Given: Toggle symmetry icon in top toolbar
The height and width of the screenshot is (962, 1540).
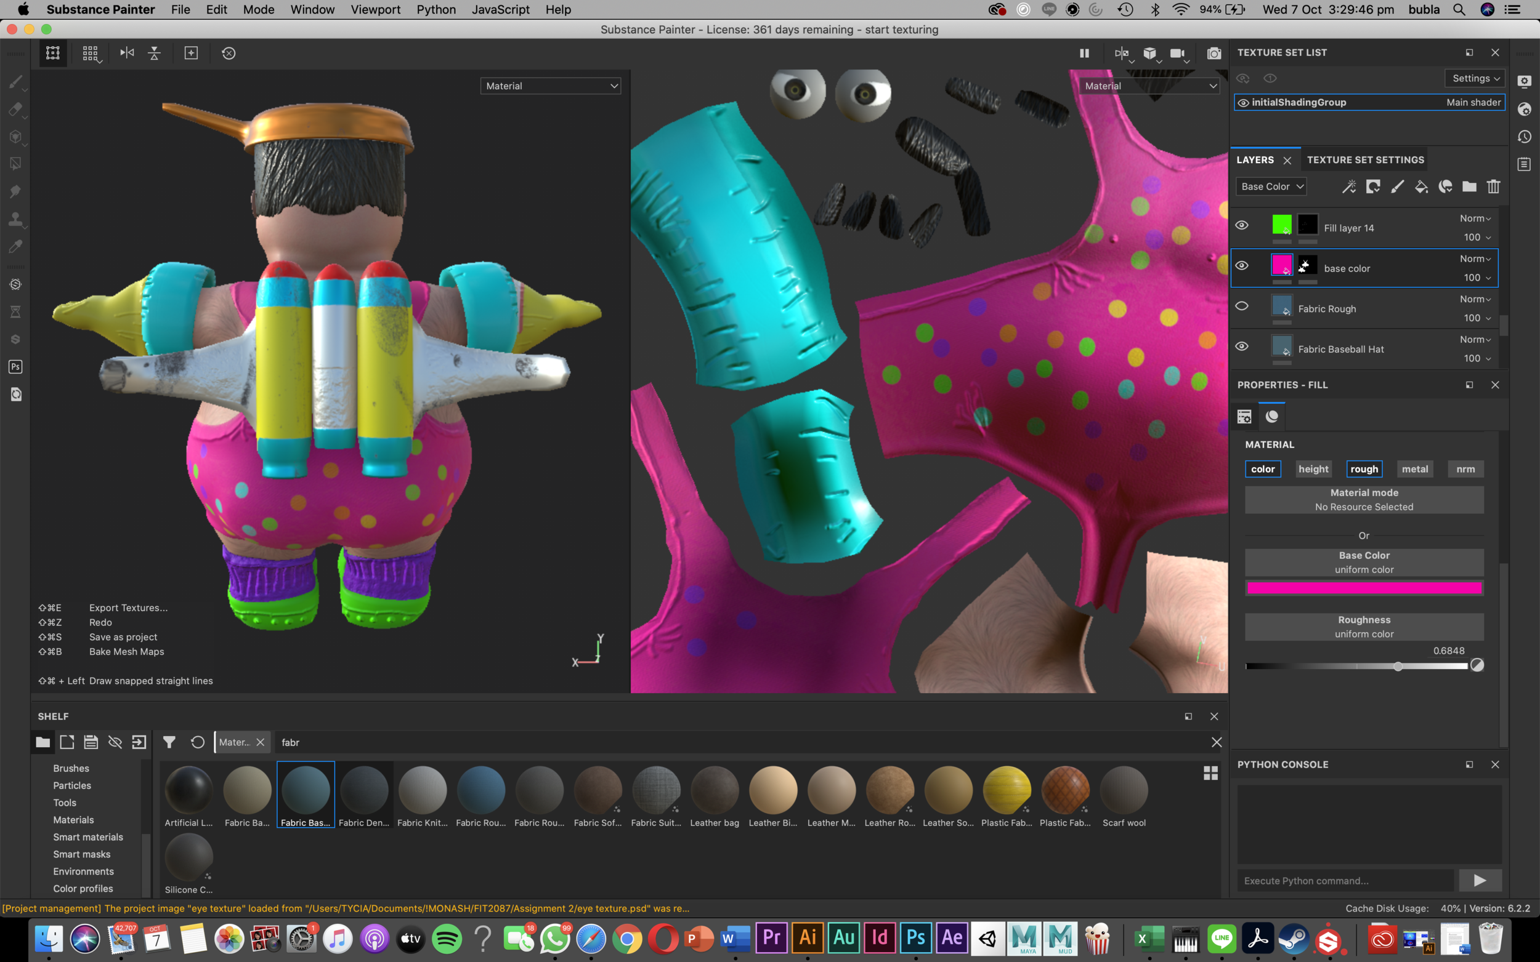Looking at the screenshot, I should point(127,53).
